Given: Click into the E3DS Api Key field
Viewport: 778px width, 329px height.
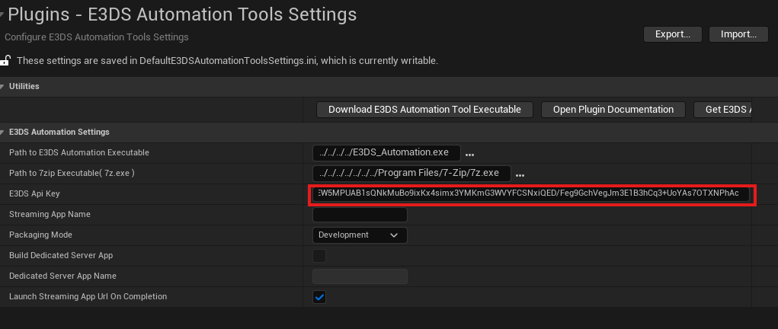Looking at the screenshot, I should [x=531, y=193].
